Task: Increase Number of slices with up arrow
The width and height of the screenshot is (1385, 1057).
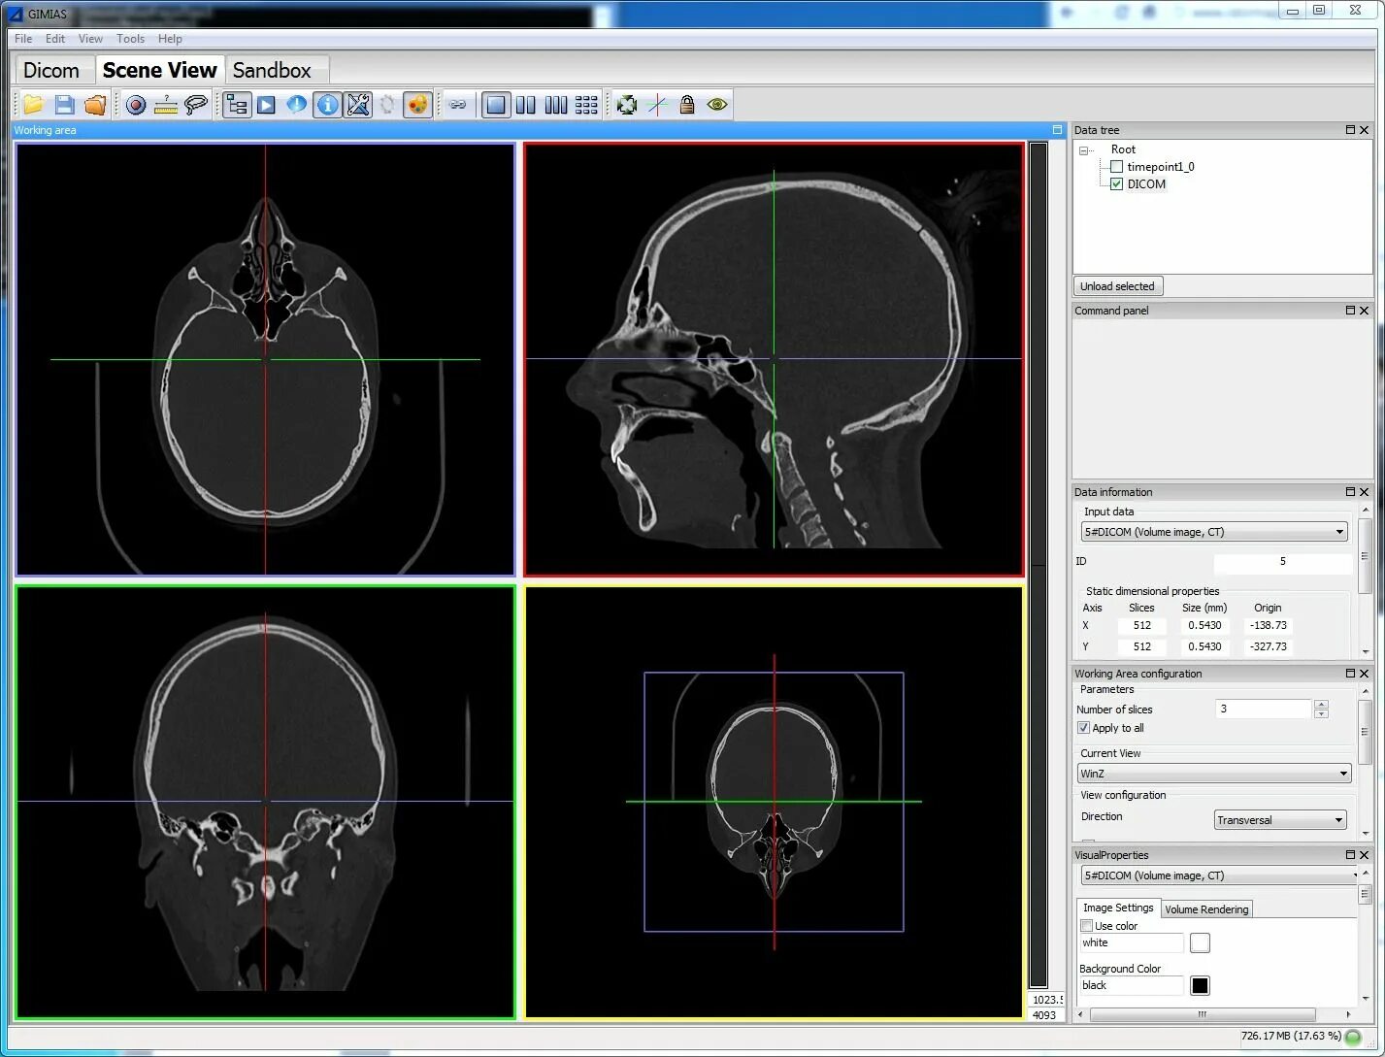Action: coord(1321,705)
